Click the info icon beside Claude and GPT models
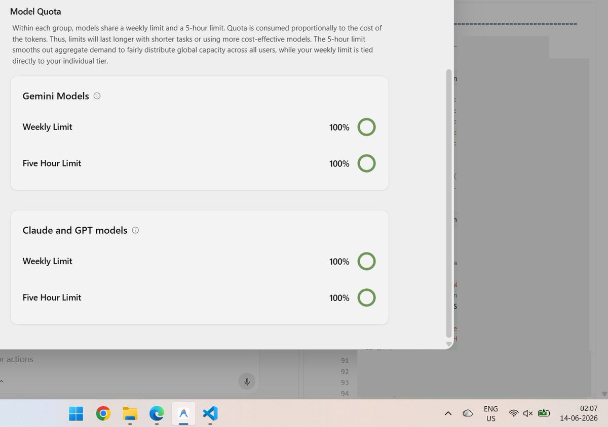 click(135, 230)
